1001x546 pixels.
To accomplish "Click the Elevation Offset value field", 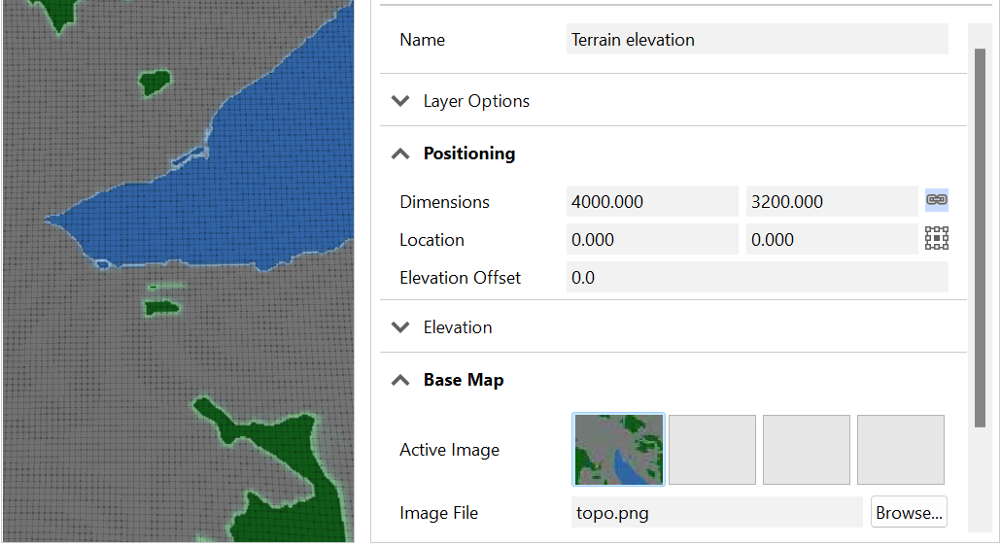I will 756,278.
